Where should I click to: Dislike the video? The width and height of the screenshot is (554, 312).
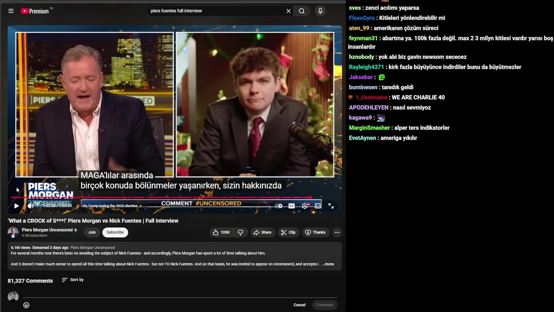click(241, 232)
